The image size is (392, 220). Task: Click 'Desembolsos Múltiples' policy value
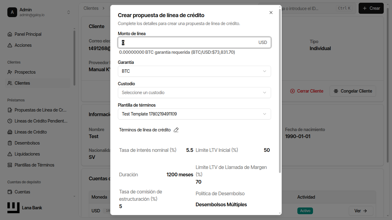(221, 205)
